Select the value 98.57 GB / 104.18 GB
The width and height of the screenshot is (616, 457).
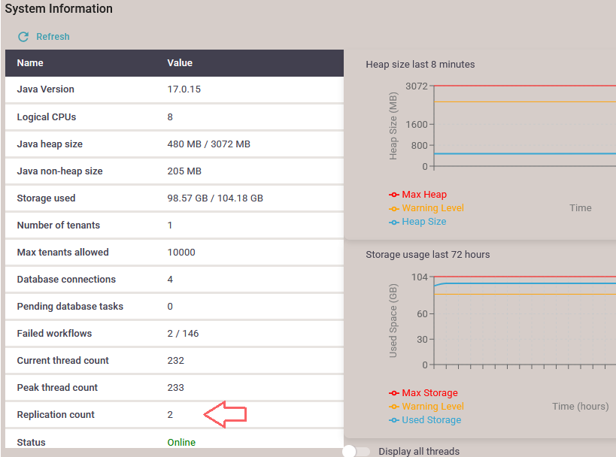pos(215,198)
